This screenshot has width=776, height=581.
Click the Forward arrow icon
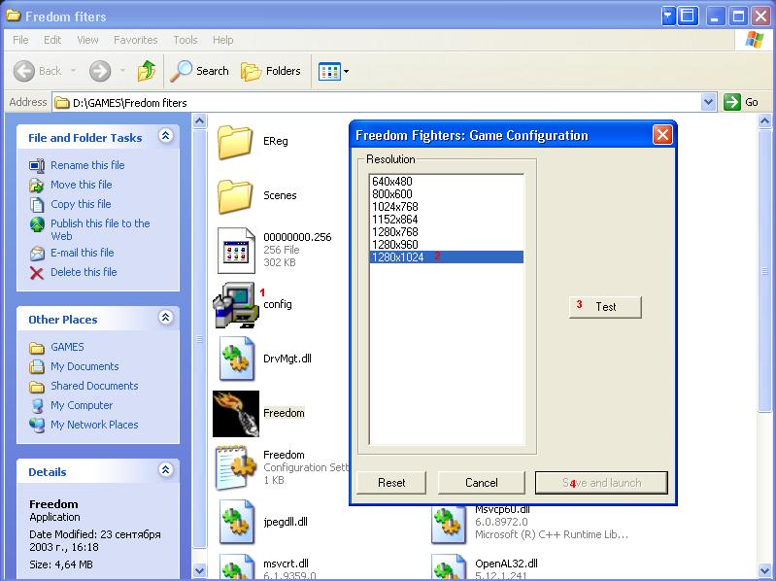click(x=99, y=71)
